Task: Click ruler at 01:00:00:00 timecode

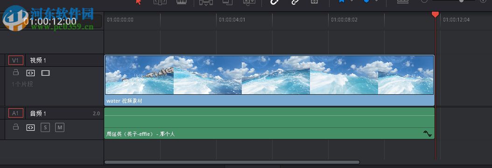Action: click(120, 20)
